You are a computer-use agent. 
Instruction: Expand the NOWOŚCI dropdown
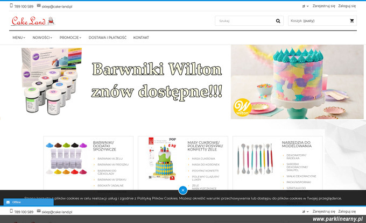[x=43, y=38]
